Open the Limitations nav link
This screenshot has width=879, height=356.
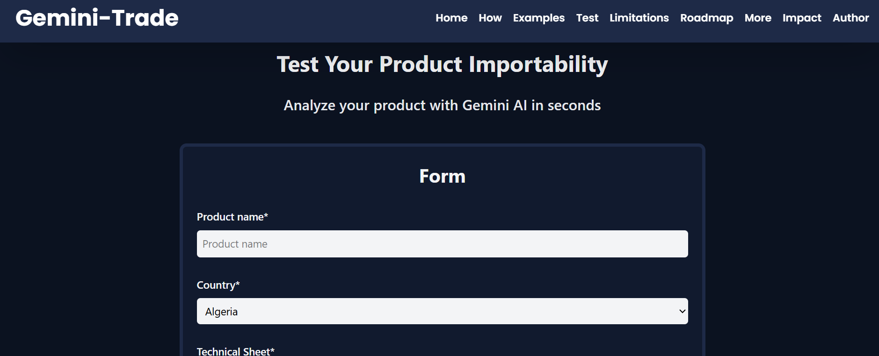coord(639,18)
